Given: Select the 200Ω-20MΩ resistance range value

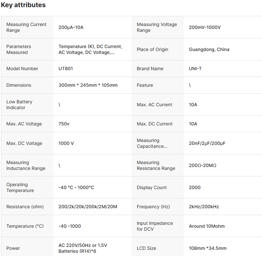Looking at the screenshot, I should 202,165.
